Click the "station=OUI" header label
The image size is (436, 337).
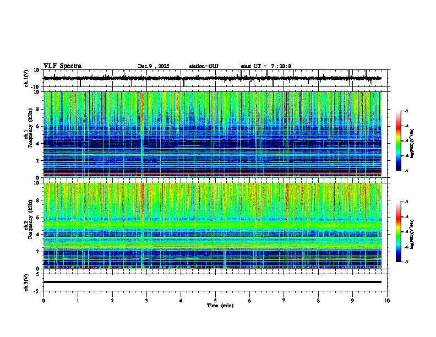(x=204, y=66)
